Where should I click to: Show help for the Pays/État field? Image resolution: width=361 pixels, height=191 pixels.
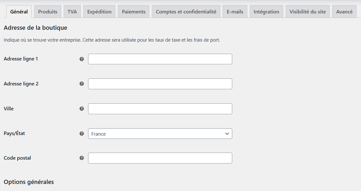82,133
